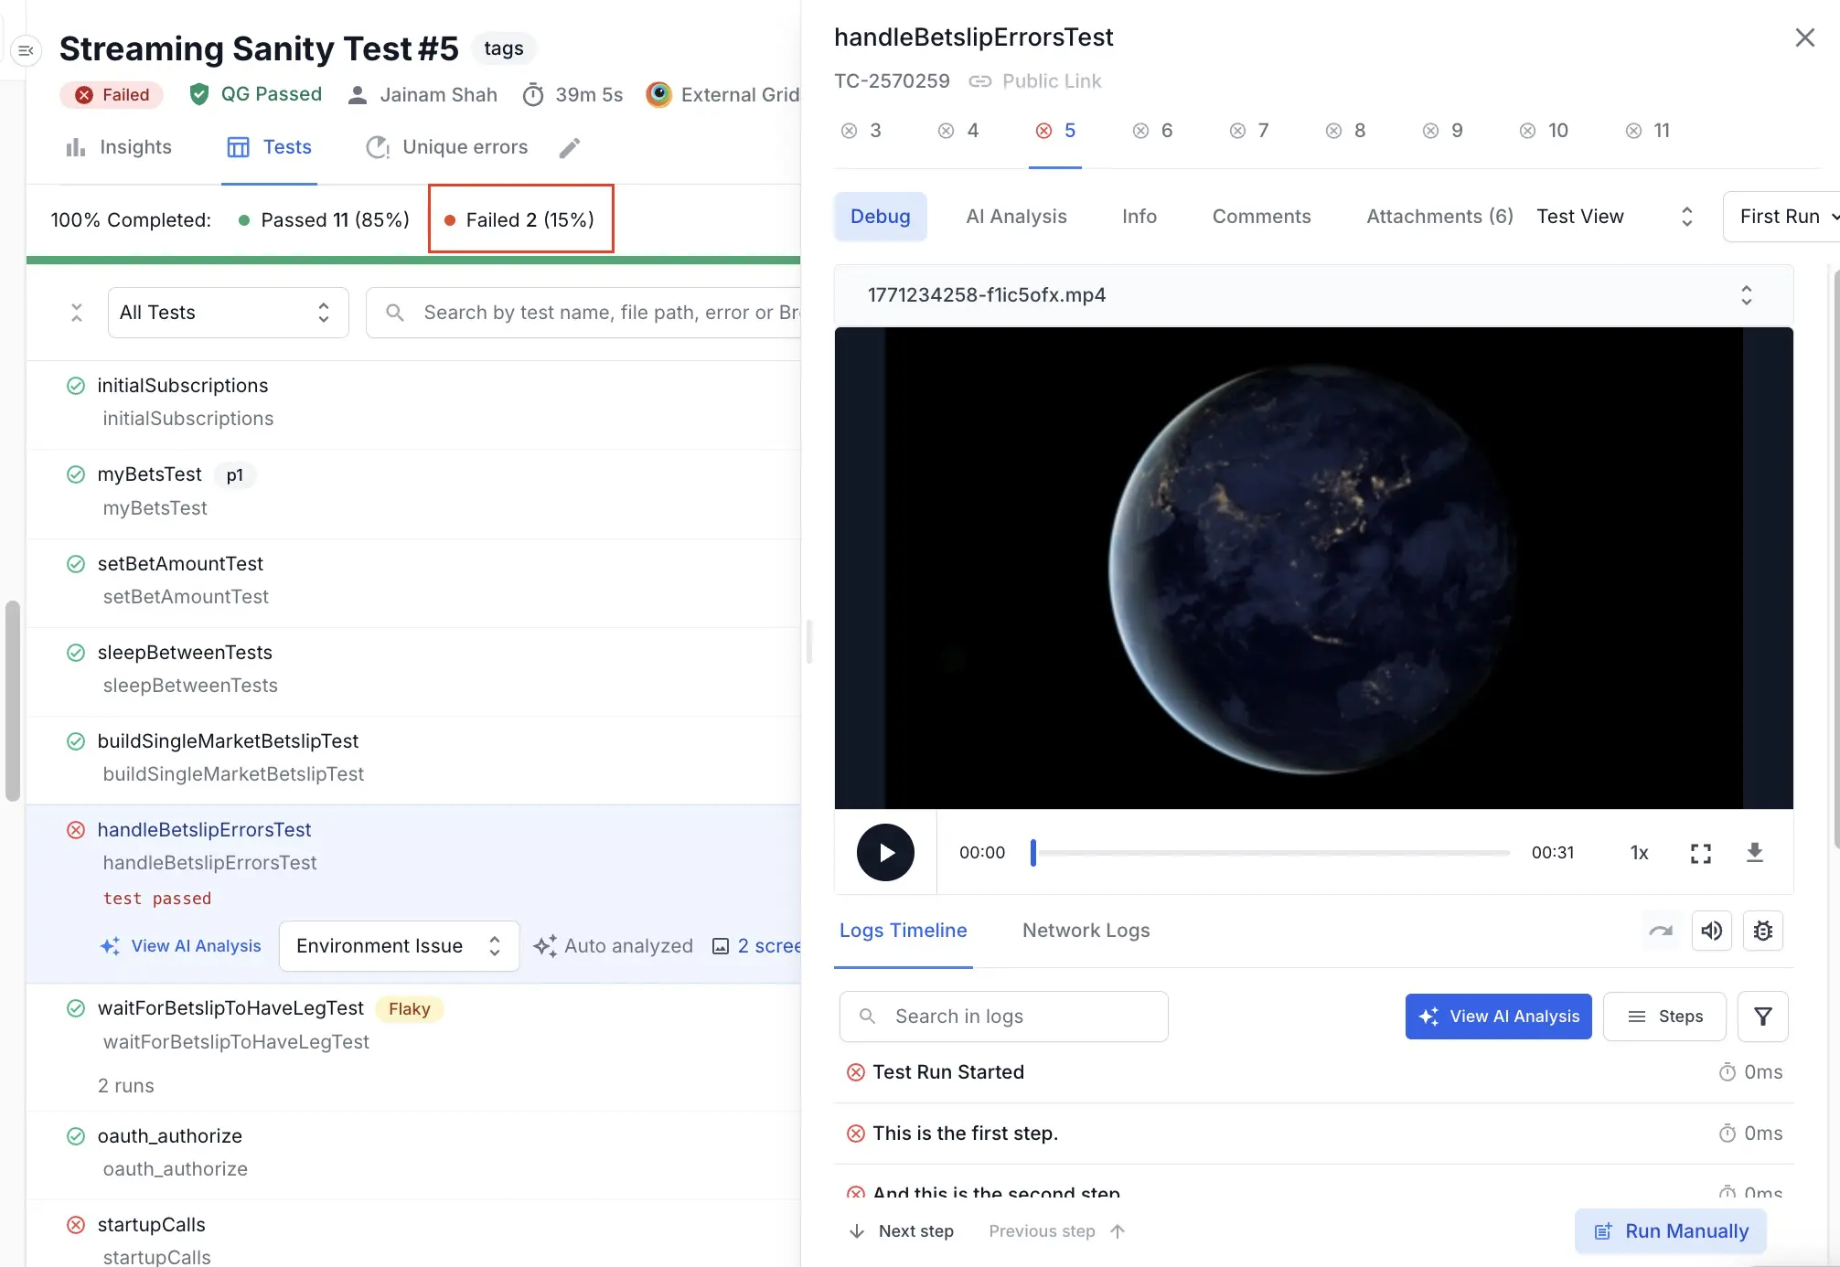Click the share forward arrow icon

(1660, 931)
